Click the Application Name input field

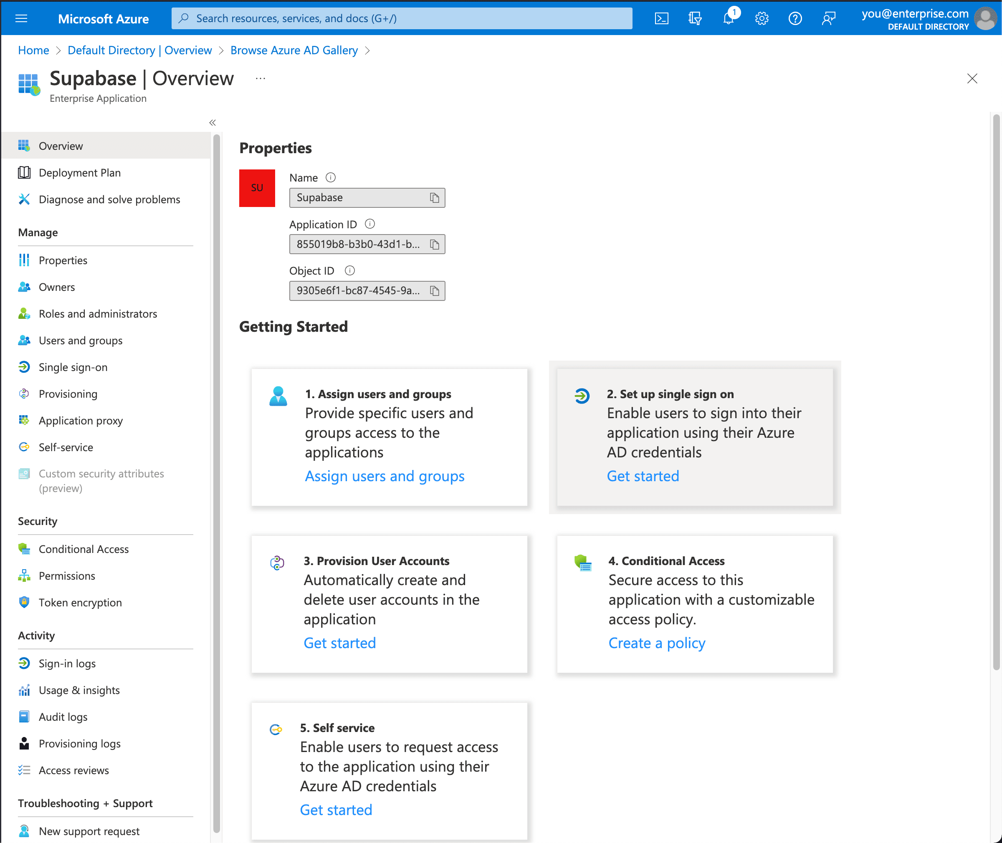[x=359, y=197]
